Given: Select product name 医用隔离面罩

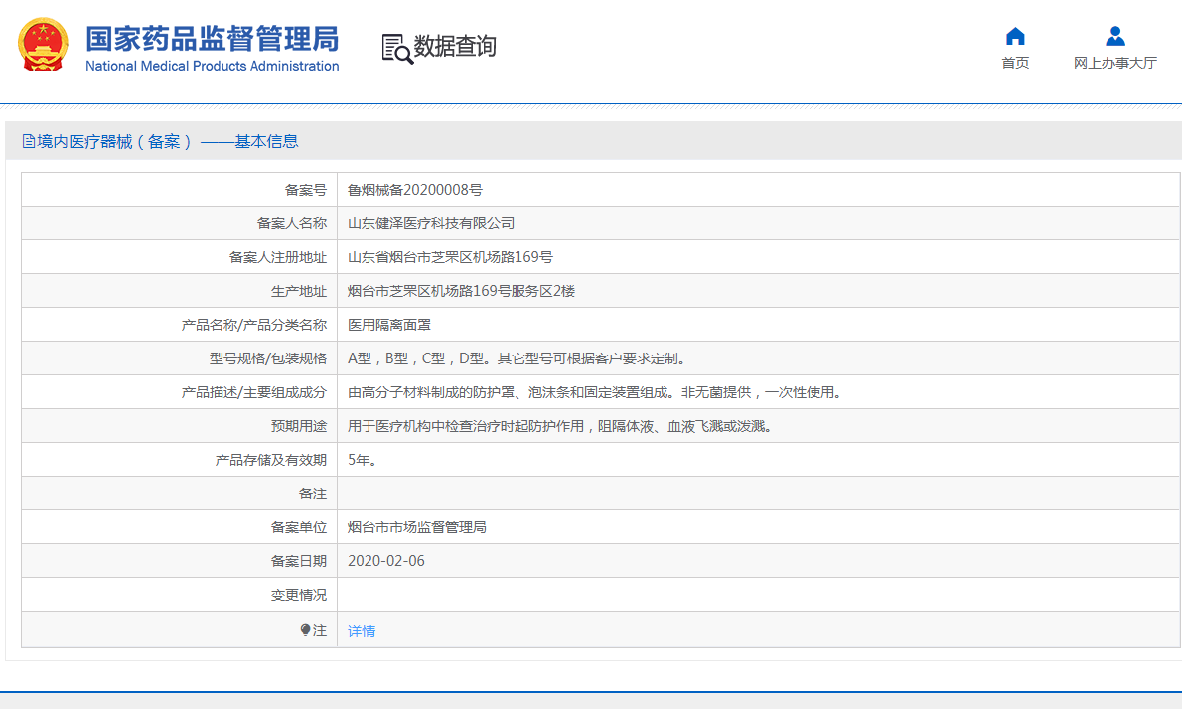Looking at the screenshot, I should 389,325.
